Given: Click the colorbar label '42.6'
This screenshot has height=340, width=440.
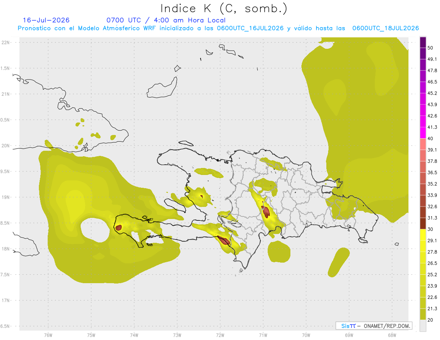Looking at the screenshot, I should [432, 116].
